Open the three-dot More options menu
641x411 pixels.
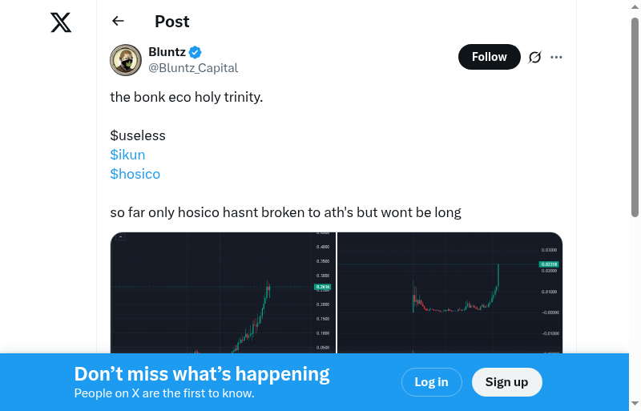point(557,57)
